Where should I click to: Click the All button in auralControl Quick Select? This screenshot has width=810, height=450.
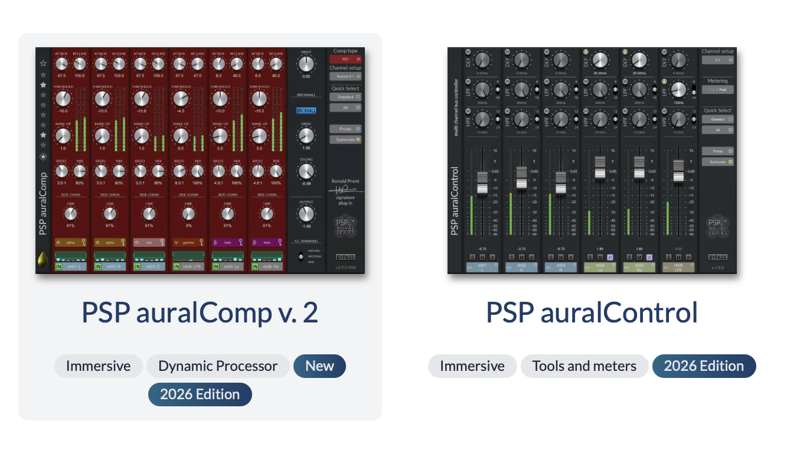coord(718,130)
